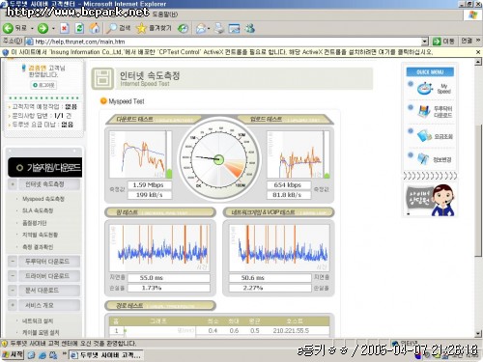Click the page scrollbar up arrow
483x362 pixels.
click(478, 62)
